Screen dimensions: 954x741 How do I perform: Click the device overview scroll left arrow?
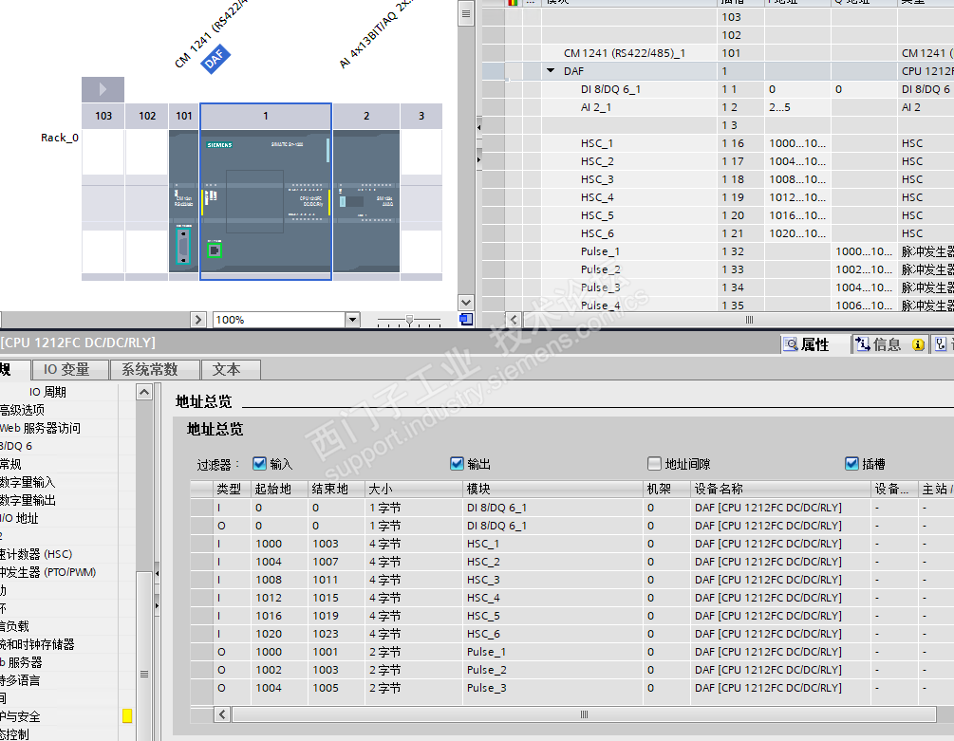(x=514, y=319)
